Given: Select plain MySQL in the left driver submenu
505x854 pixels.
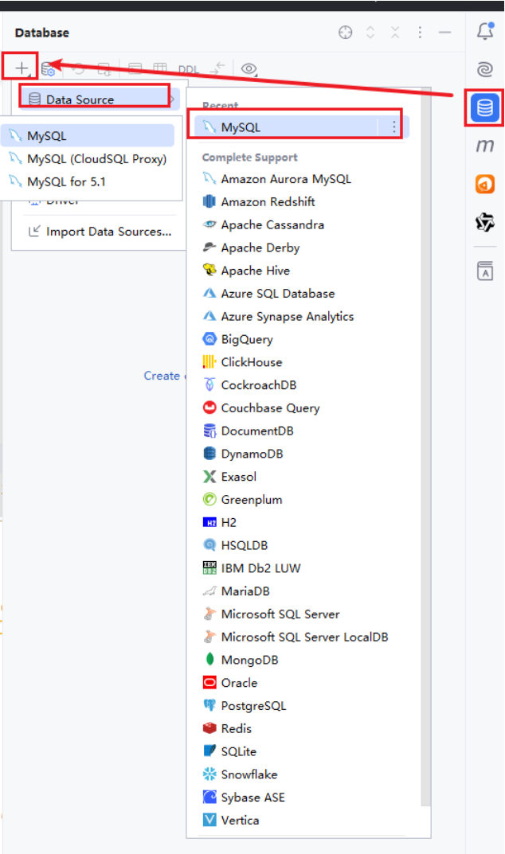Looking at the screenshot, I should click(88, 135).
